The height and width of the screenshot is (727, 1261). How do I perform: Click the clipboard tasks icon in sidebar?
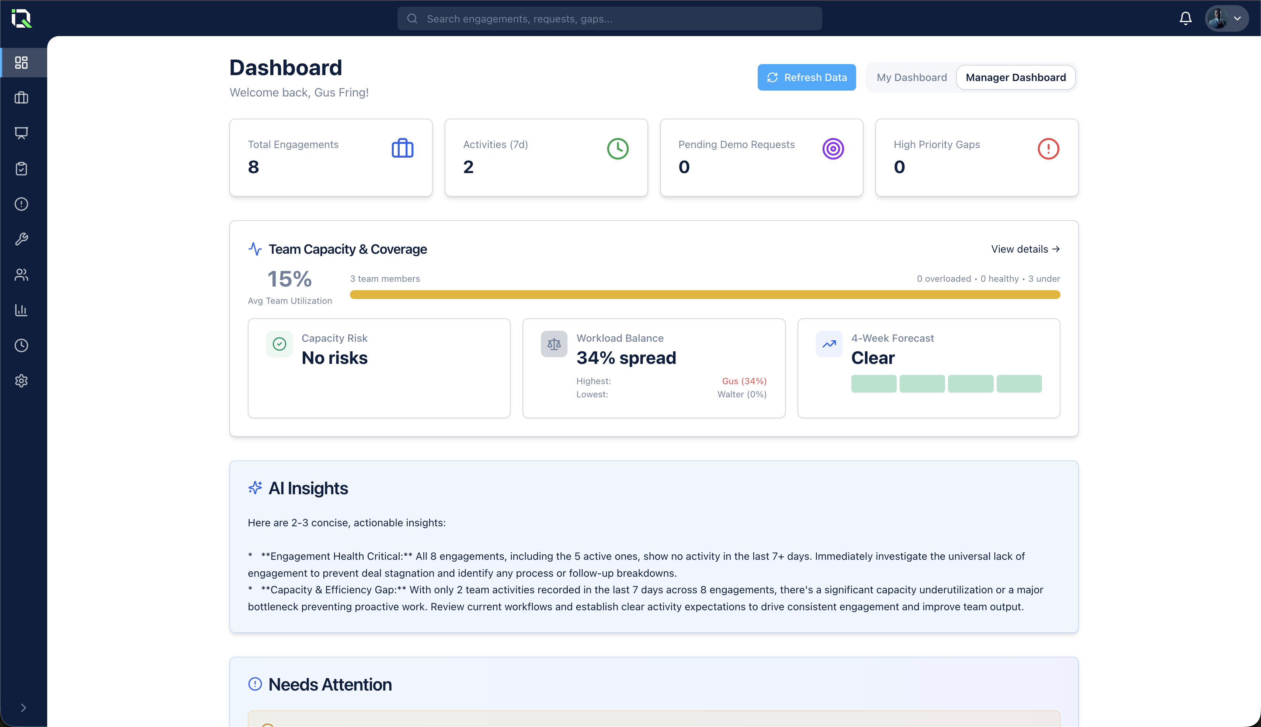tap(22, 169)
